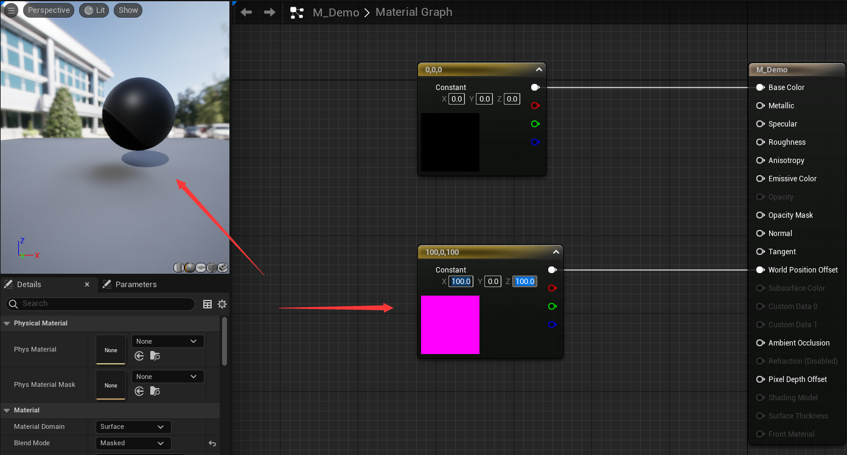
Task: Click the magenta color preview swatch
Action: [450, 325]
